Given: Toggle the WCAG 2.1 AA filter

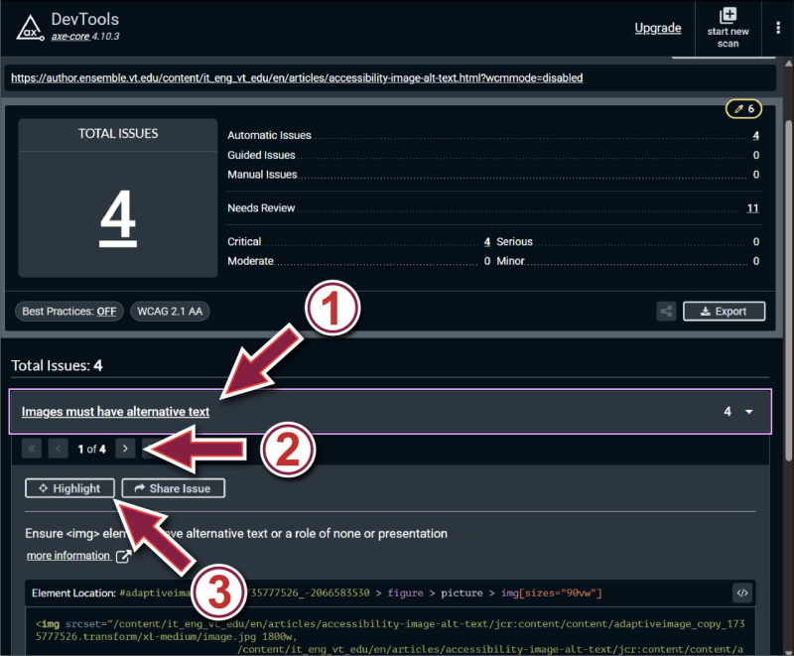Looking at the screenshot, I should 170,311.
